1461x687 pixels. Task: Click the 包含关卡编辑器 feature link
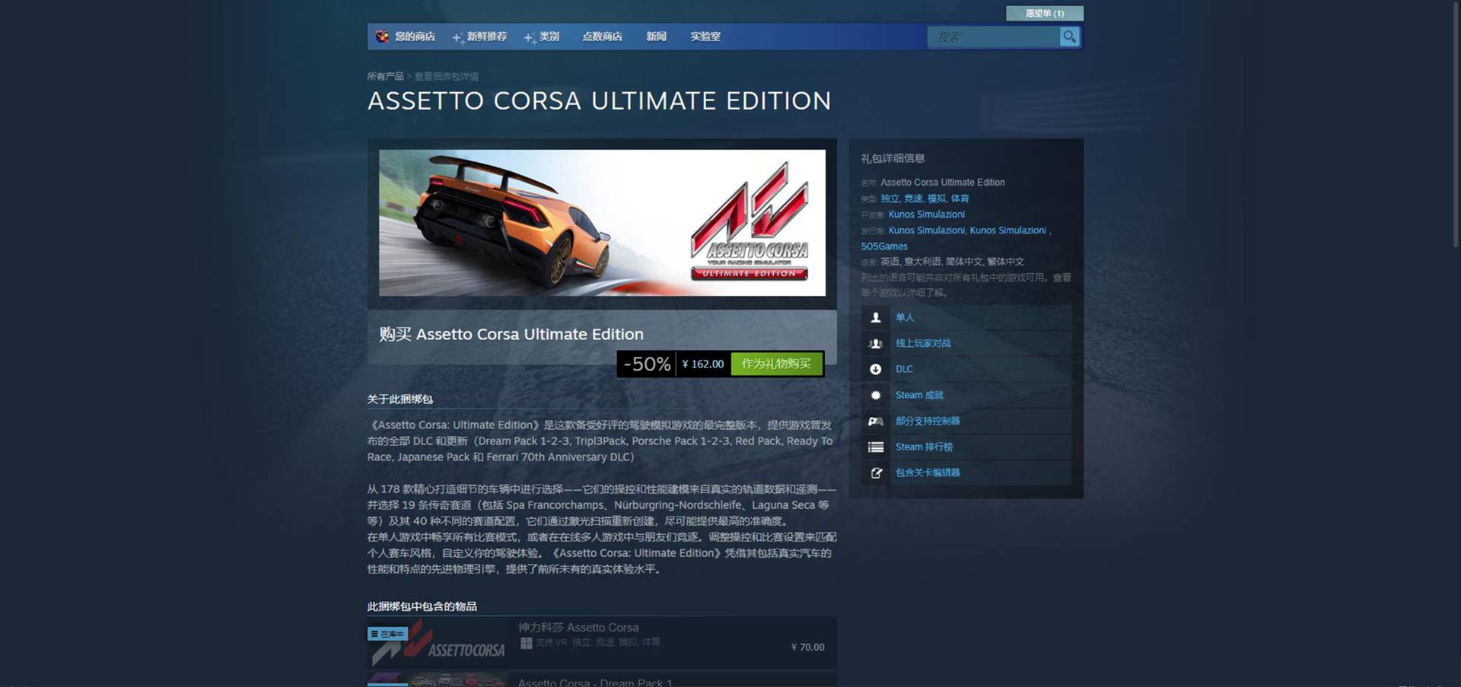point(928,472)
